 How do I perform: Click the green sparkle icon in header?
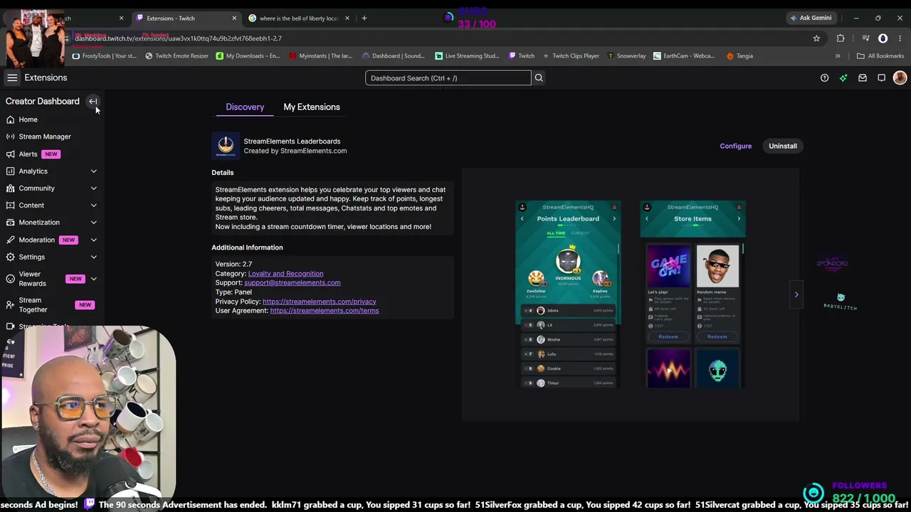pyautogui.click(x=843, y=78)
